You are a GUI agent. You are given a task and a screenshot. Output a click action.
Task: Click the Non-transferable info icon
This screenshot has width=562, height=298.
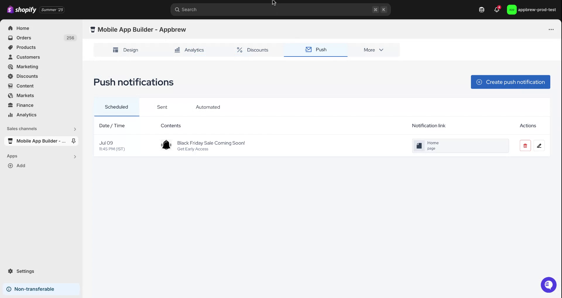[9, 289]
